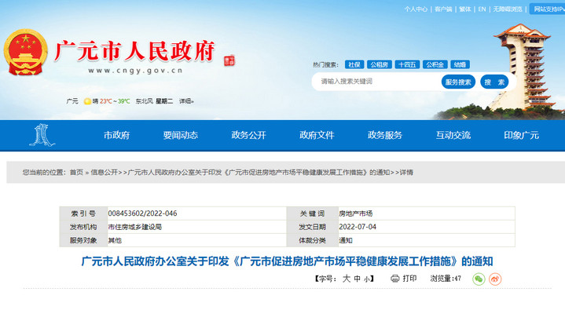Open the weather 详细 link
The width and height of the screenshot is (565, 310).
[186, 101]
